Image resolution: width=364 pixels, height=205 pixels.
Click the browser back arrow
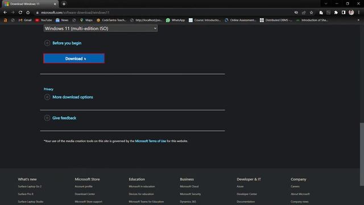coord(5,13)
